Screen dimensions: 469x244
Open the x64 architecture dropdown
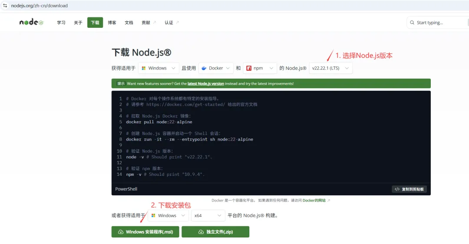pos(208,215)
